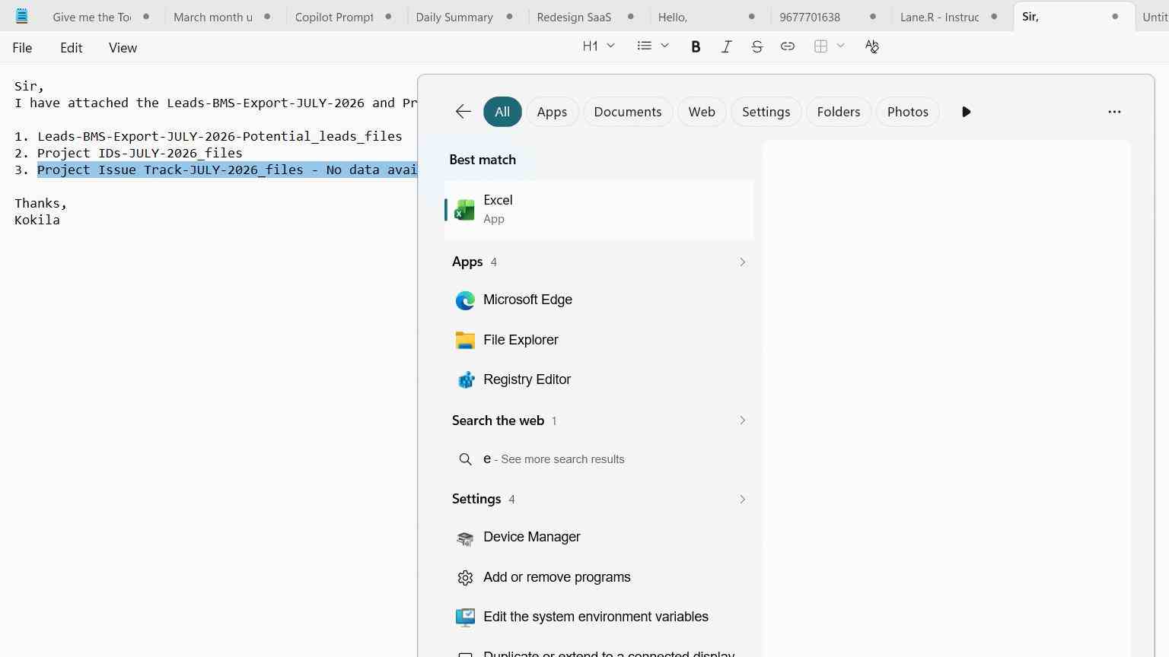1169x657 pixels.
Task: Open the table insert dropdown
Action: click(x=829, y=46)
